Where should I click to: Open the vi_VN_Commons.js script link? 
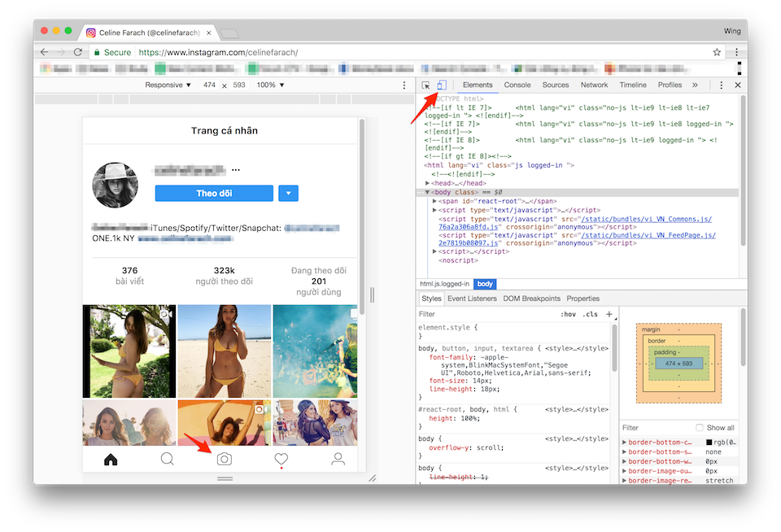647,219
